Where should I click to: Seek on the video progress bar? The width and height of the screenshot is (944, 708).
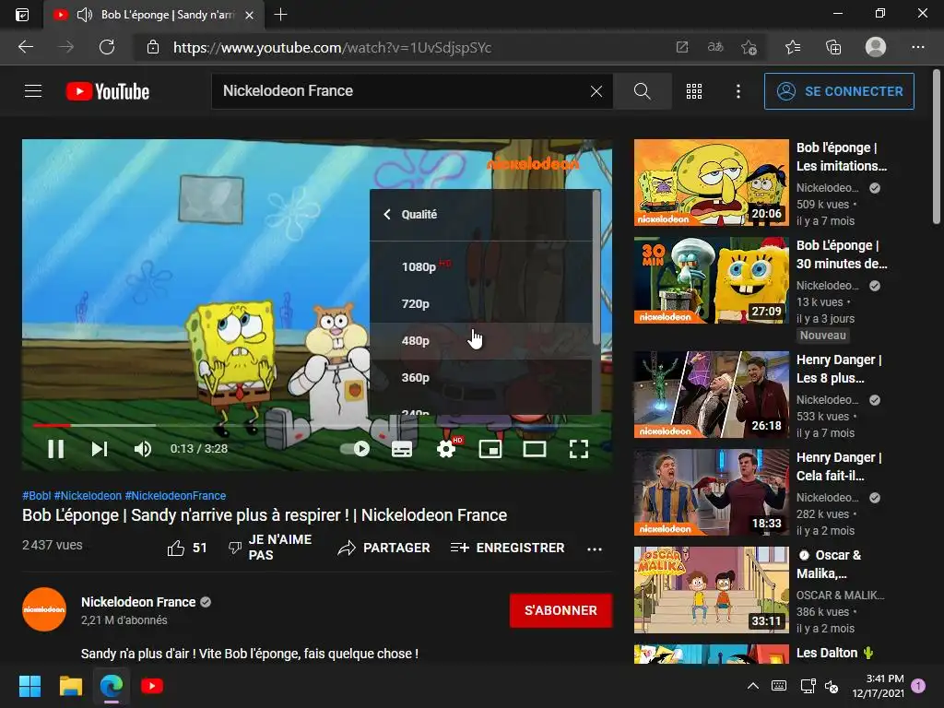[x=317, y=425]
